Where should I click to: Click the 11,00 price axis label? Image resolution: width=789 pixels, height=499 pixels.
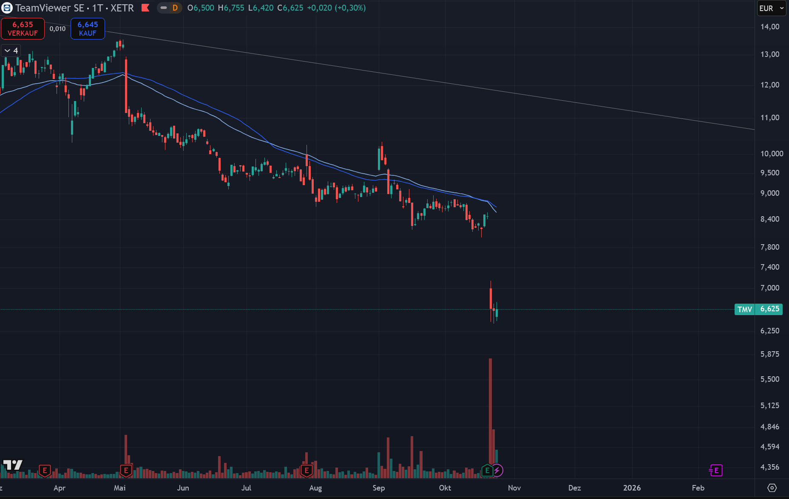point(770,118)
